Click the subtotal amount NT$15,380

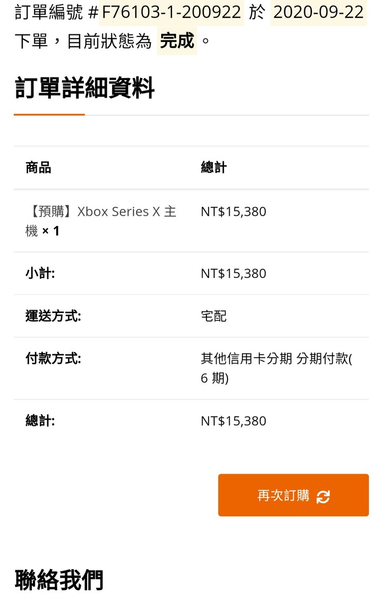click(x=233, y=274)
